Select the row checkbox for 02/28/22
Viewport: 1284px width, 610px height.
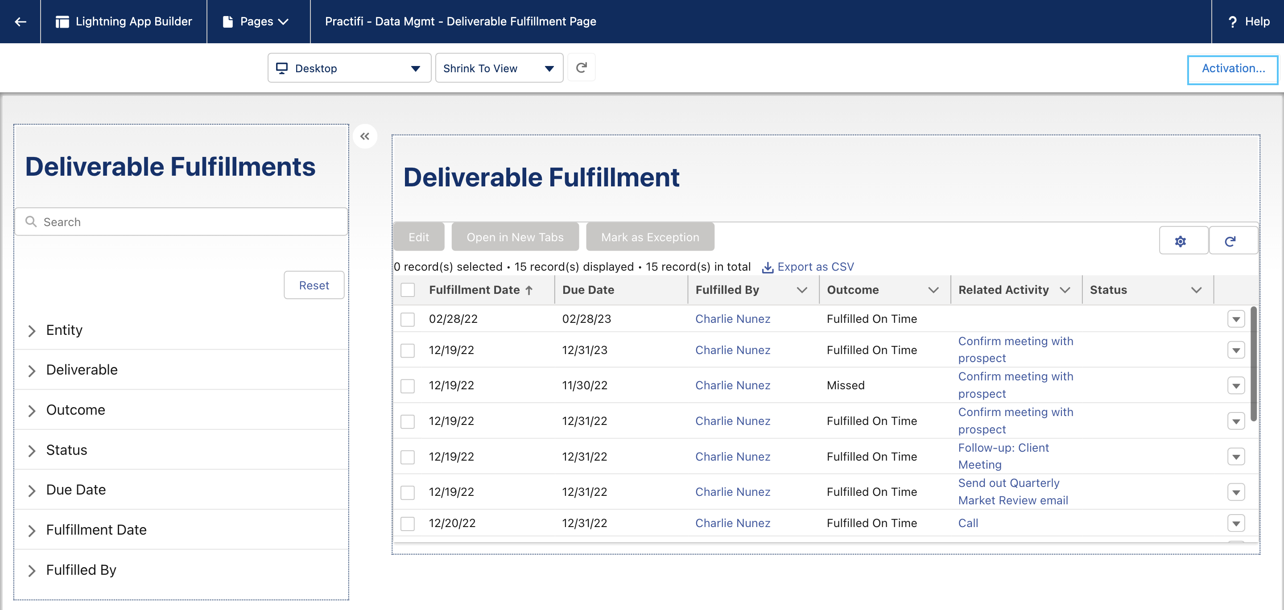pos(408,319)
